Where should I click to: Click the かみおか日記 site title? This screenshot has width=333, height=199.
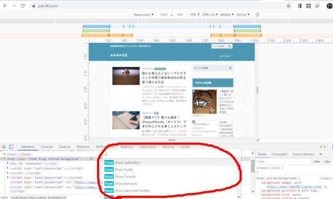pos(119,55)
